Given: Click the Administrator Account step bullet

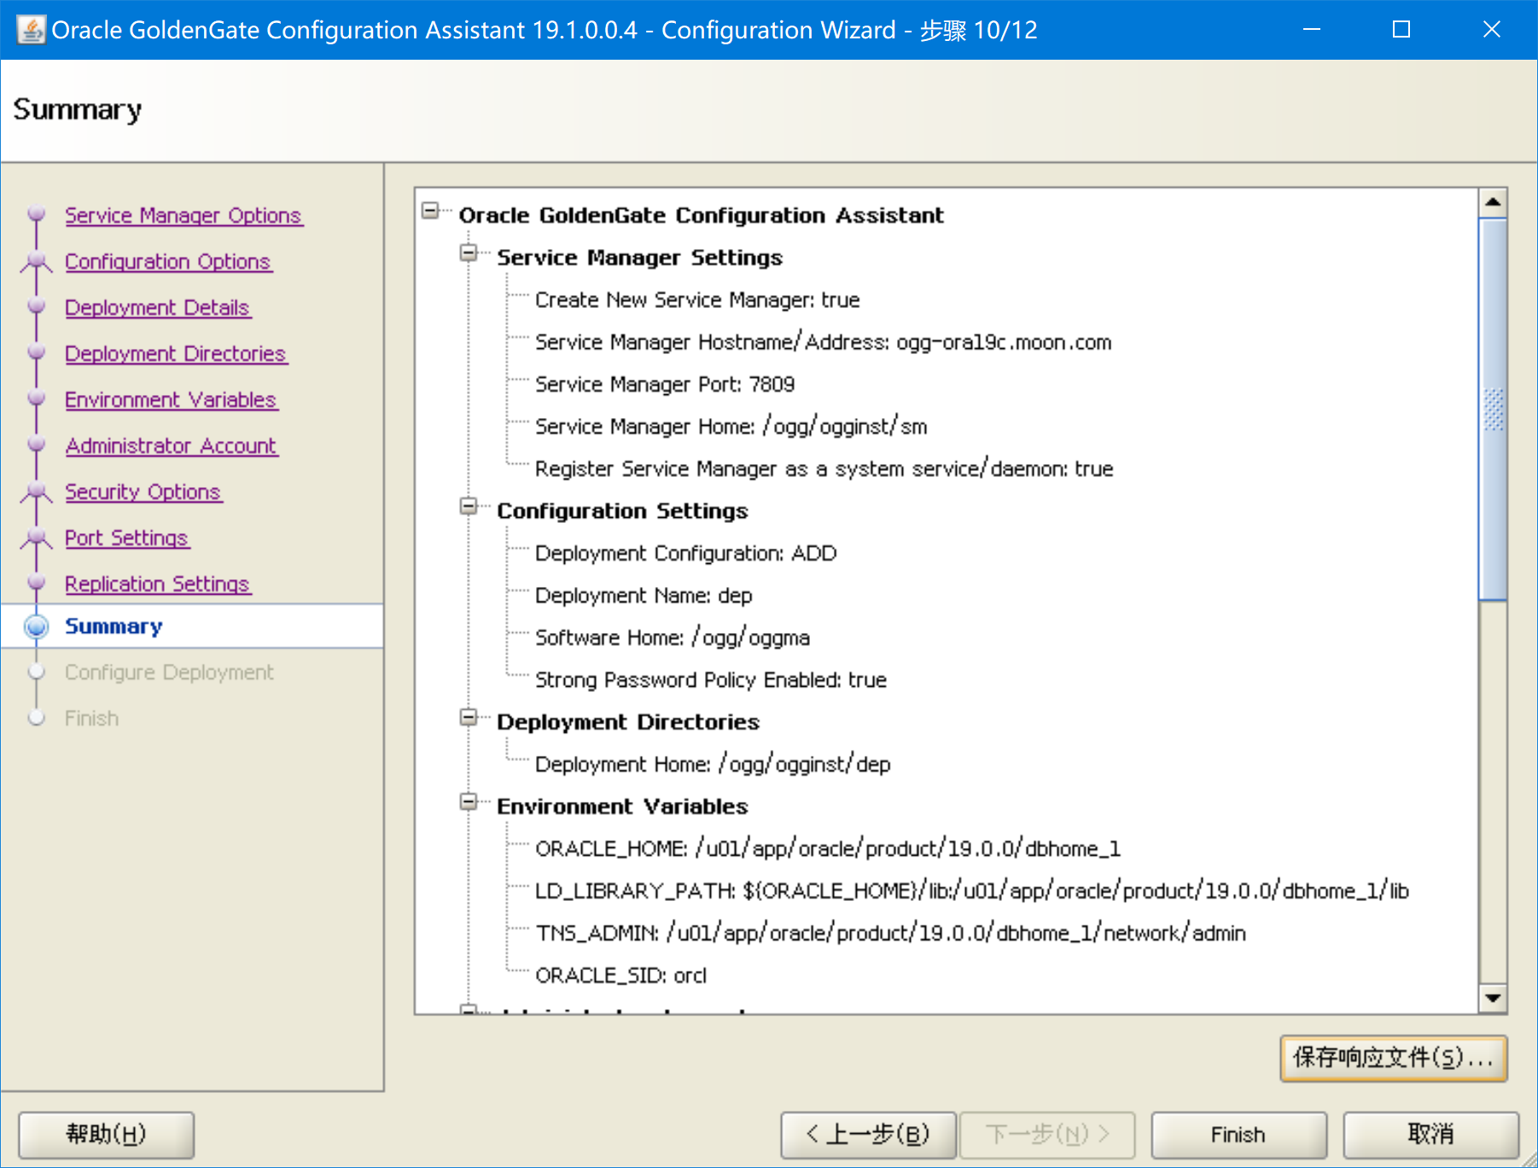Looking at the screenshot, I should pos(36,445).
